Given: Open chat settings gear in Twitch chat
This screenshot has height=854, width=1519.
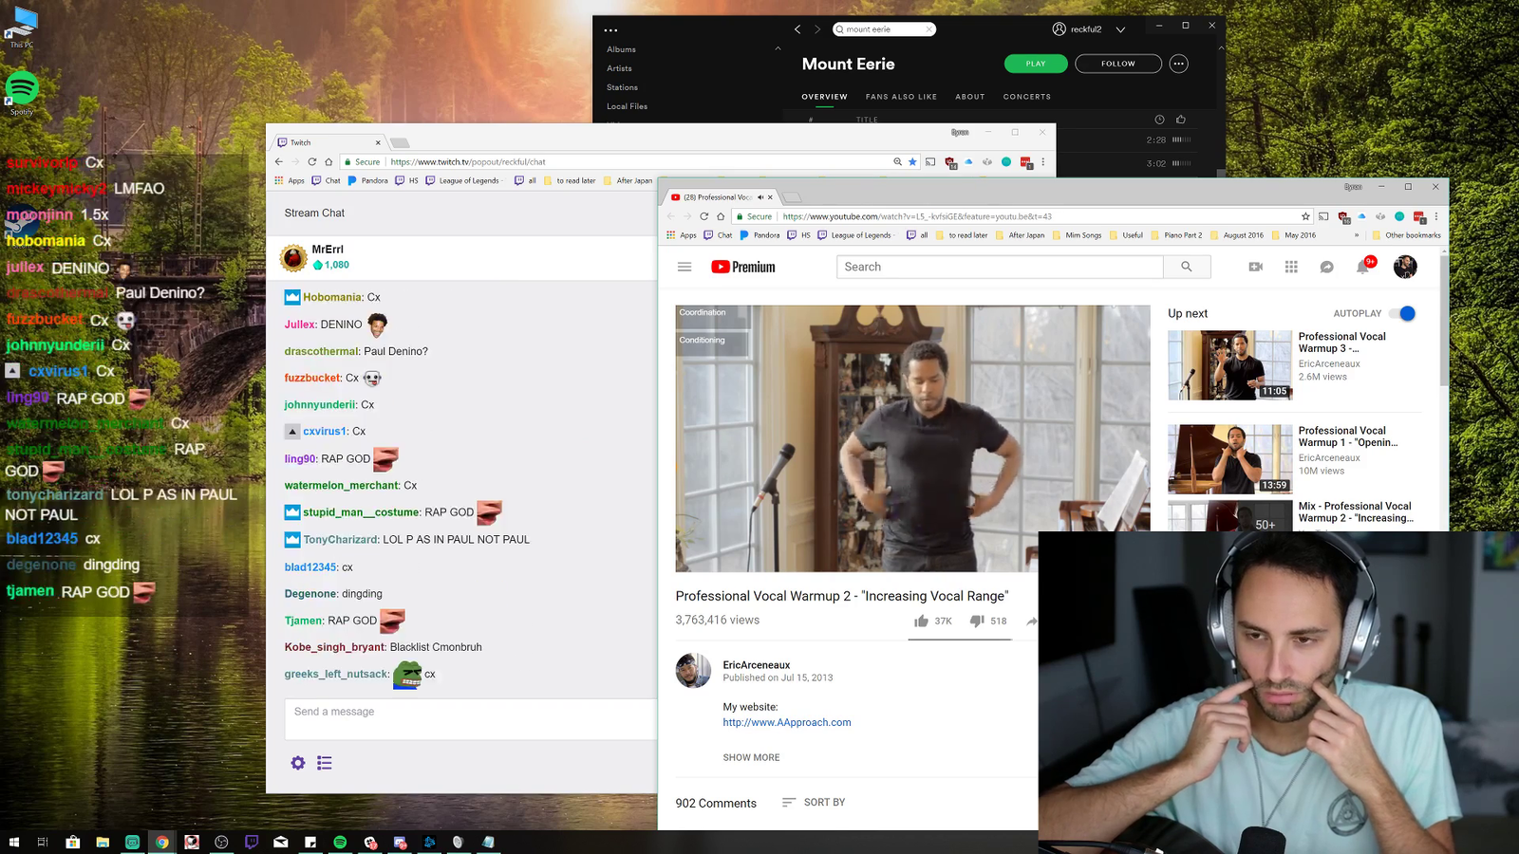Looking at the screenshot, I should click(298, 763).
